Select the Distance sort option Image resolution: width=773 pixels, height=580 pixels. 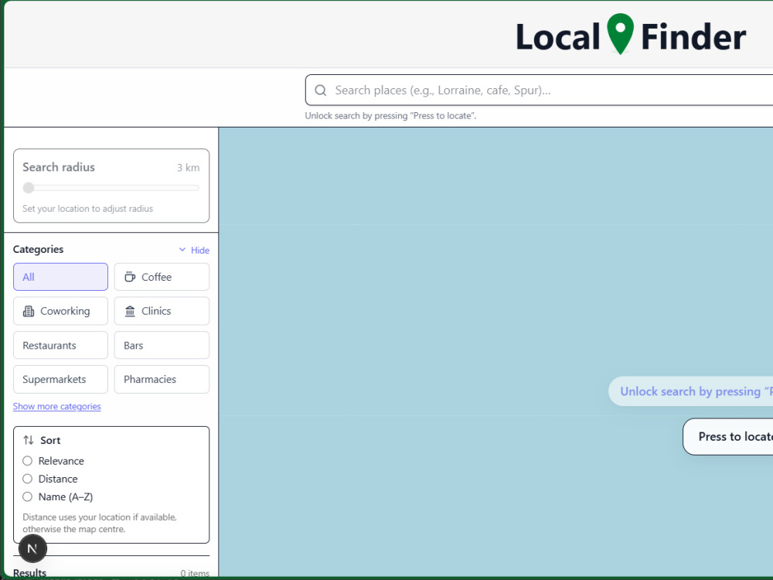tap(27, 479)
